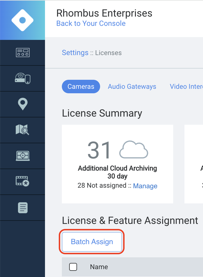Open the cameras and devices sidebar icon
The height and width of the screenshot is (277, 203).
[x=23, y=78]
